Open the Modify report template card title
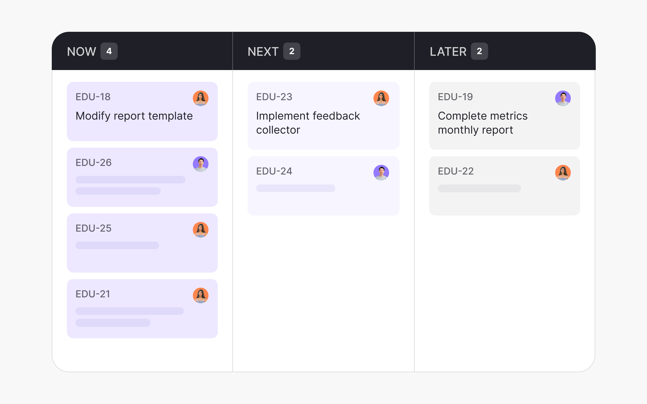647x404 pixels. click(x=134, y=116)
